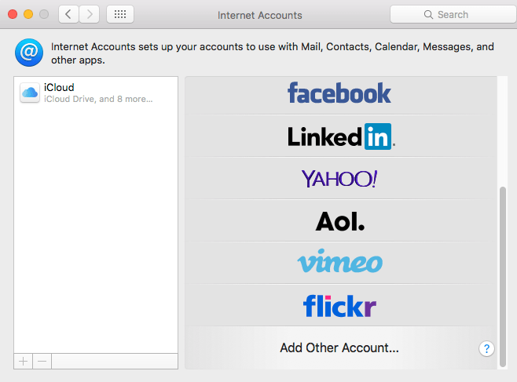Click the blue @ Internet Accounts icon
This screenshot has height=382, width=517.
(29, 53)
